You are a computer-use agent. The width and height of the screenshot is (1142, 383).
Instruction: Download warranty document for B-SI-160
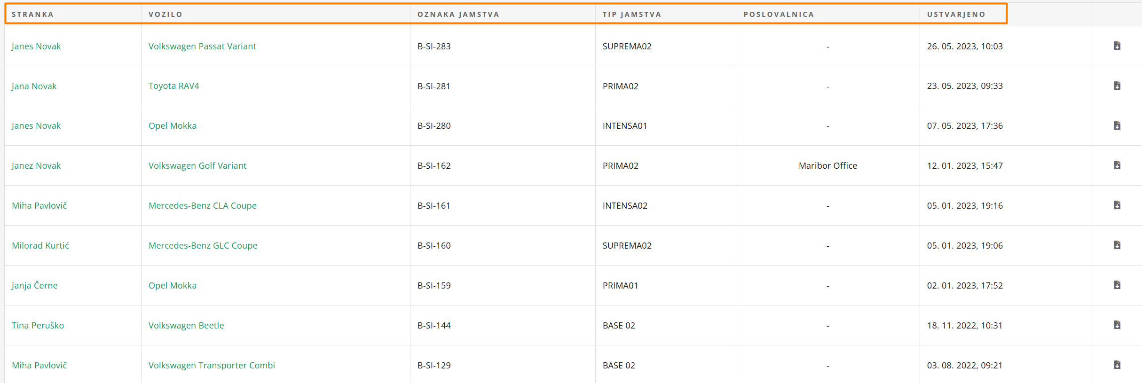tap(1117, 245)
